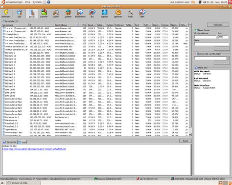Select the DonkeyServer No6 row
The image size is (232, 185).
(95, 114)
